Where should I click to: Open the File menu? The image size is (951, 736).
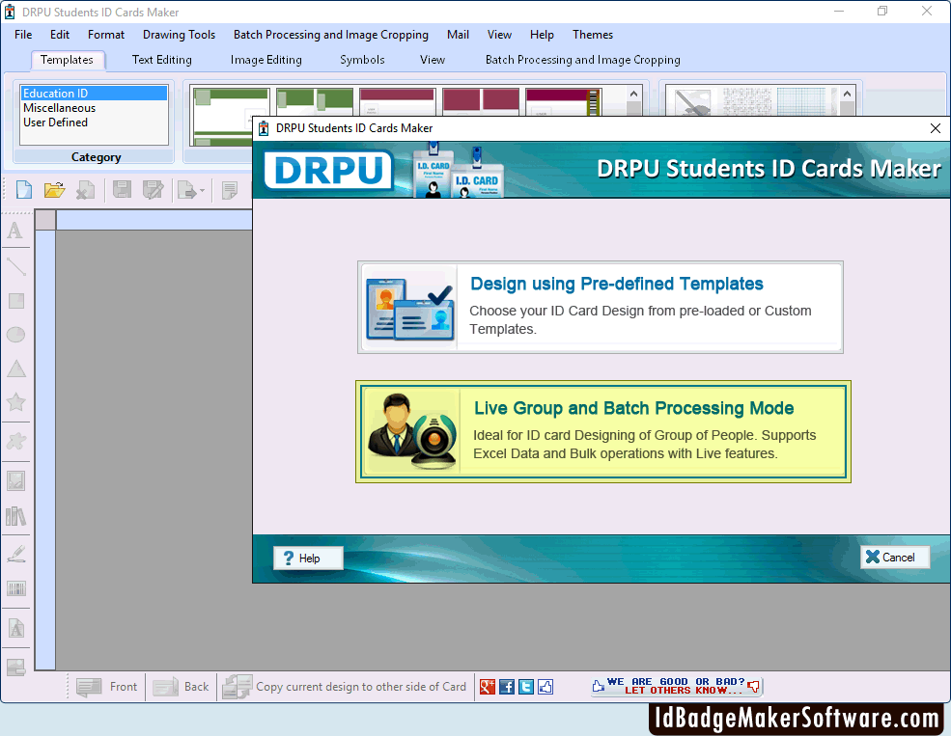pos(23,35)
